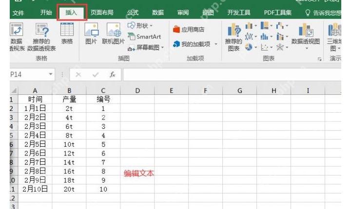Select the cell containing 20t
Image resolution: width=351 pixels, height=209 pixels.
pyautogui.click(x=69, y=189)
